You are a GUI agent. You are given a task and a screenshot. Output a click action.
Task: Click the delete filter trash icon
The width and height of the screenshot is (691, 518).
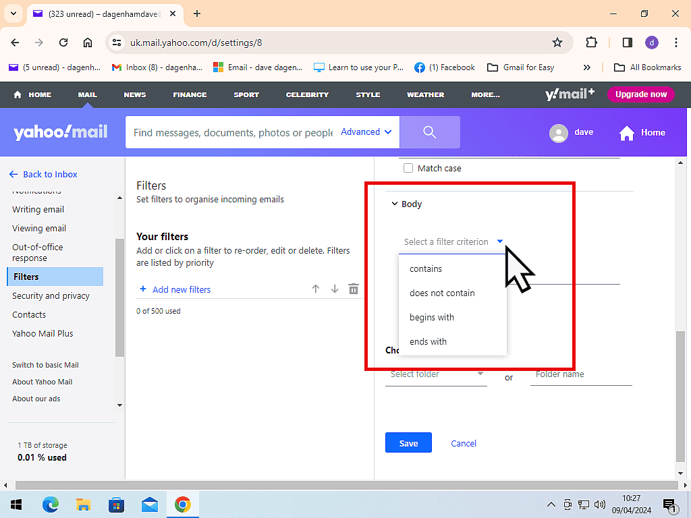click(354, 289)
